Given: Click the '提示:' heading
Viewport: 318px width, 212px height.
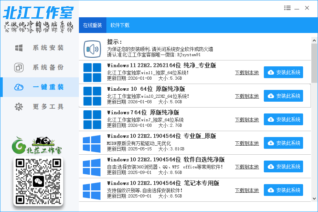Looking at the screenshot, I should [x=115, y=42].
